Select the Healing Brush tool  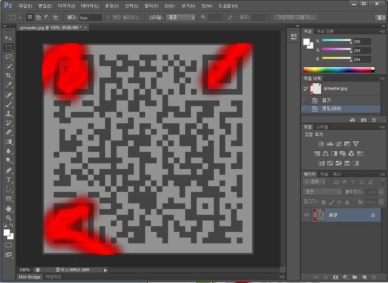coord(9,95)
